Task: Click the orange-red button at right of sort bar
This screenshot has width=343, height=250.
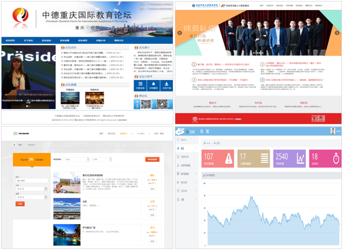Action: 152,159
